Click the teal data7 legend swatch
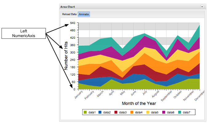Viewport: 208px width, 124px height. 179,113
